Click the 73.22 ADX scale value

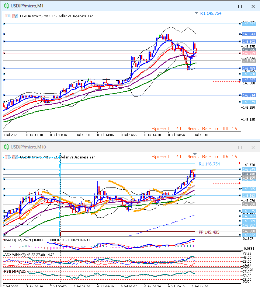tap(247, 253)
